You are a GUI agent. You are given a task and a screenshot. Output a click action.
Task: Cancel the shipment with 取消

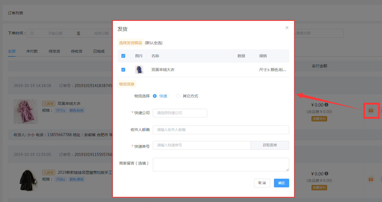[x=262, y=183]
